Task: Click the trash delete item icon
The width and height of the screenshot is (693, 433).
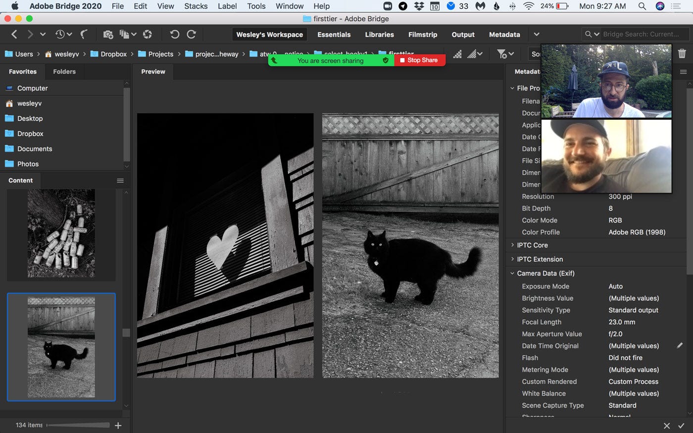Action: pyautogui.click(x=682, y=53)
